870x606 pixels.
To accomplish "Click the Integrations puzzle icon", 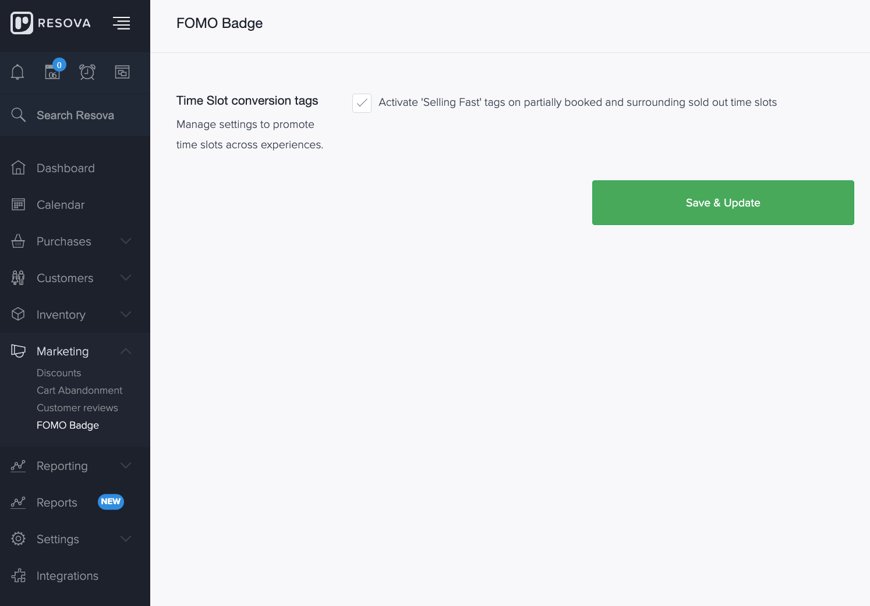I will (x=18, y=576).
